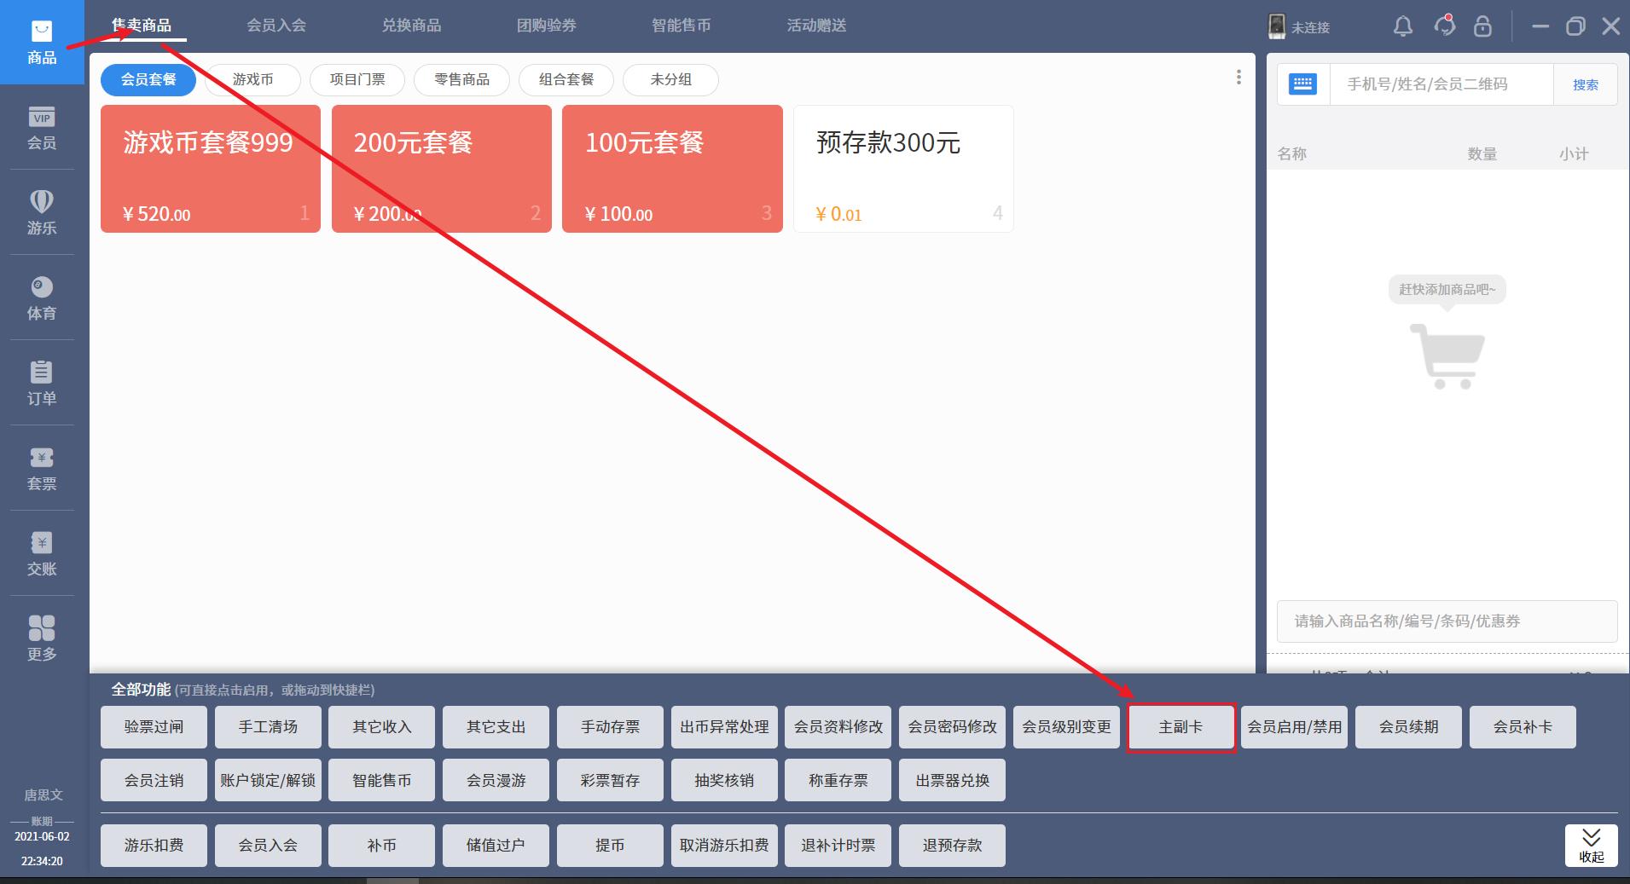
Task: Click the notification bell icon
Action: pyautogui.click(x=1403, y=26)
